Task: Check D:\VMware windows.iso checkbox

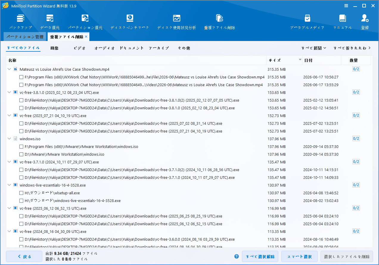Action: [x=21, y=154]
